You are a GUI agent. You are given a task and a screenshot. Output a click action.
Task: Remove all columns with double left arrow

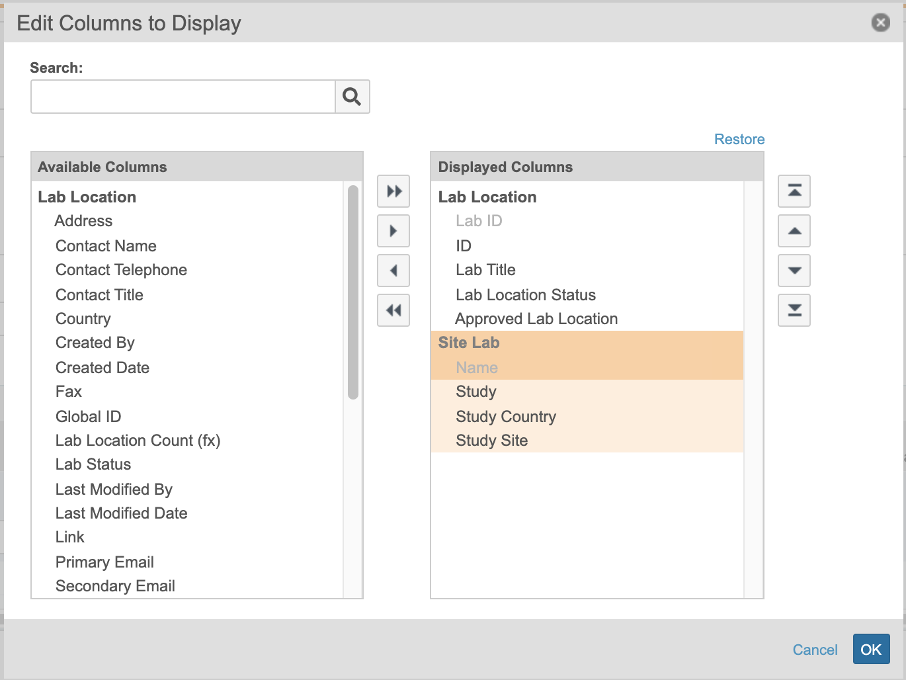tap(393, 310)
